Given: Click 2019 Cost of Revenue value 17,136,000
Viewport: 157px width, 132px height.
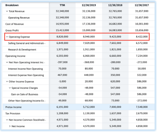Looking at the screenshot, I should (89, 24).
